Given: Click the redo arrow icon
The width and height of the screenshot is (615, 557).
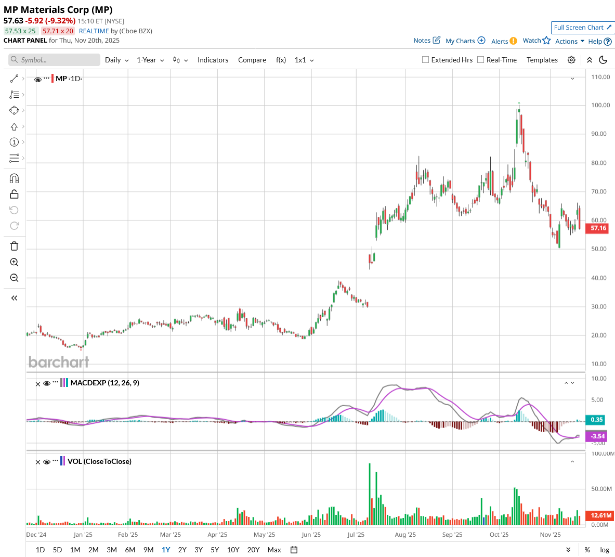Looking at the screenshot, I should tap(14, 226).
